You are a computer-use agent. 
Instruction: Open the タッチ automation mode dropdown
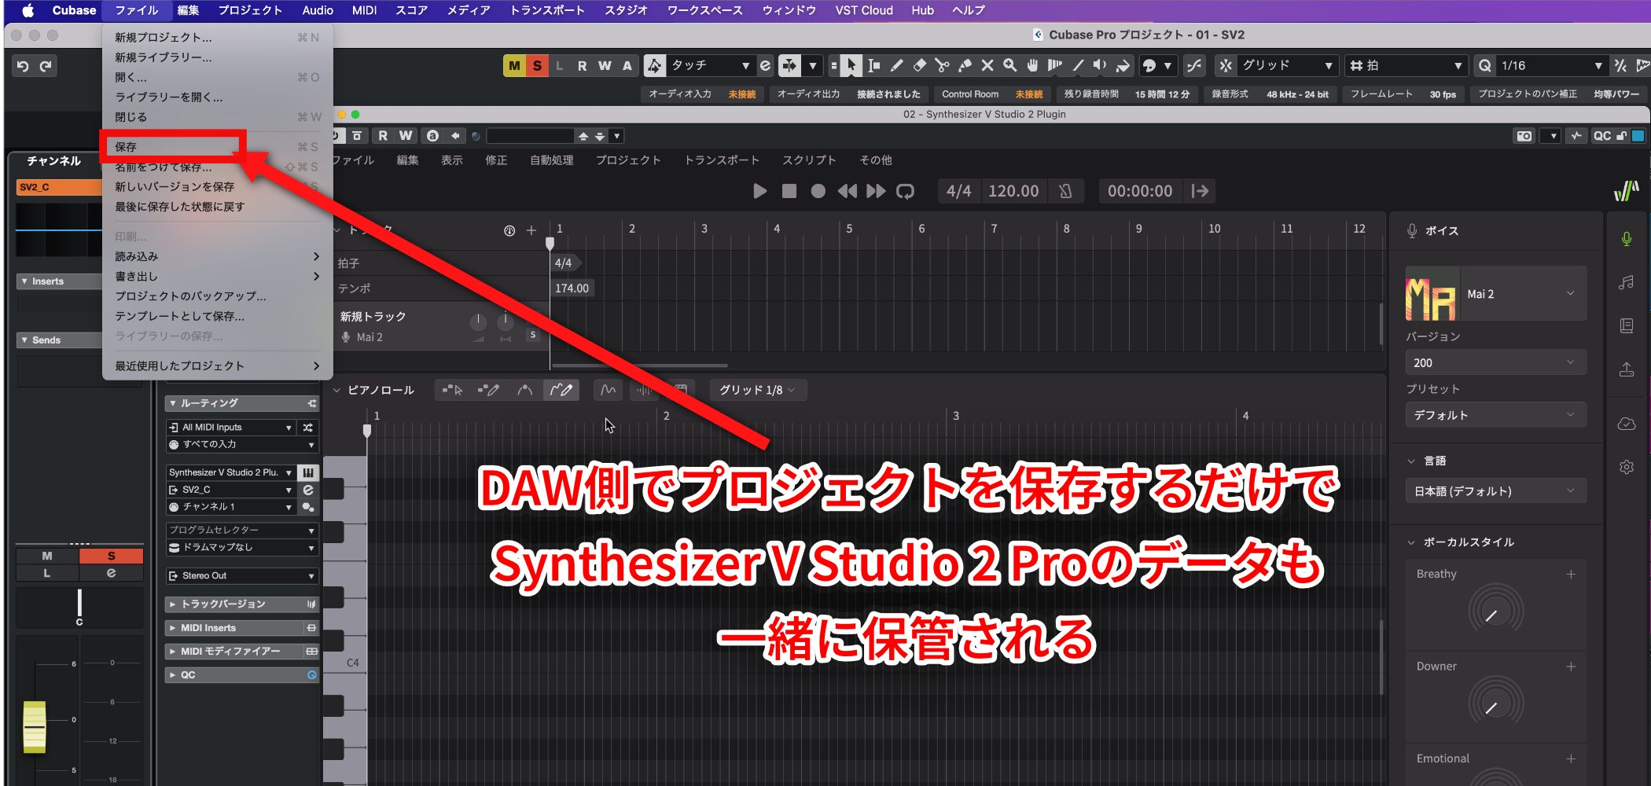click(x=710, y=66)
